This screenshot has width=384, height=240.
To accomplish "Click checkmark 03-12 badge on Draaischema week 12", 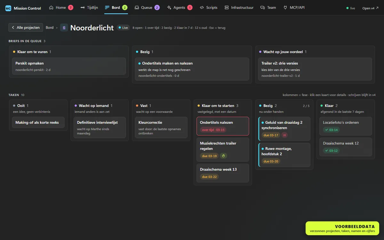I will click(331, 150).
